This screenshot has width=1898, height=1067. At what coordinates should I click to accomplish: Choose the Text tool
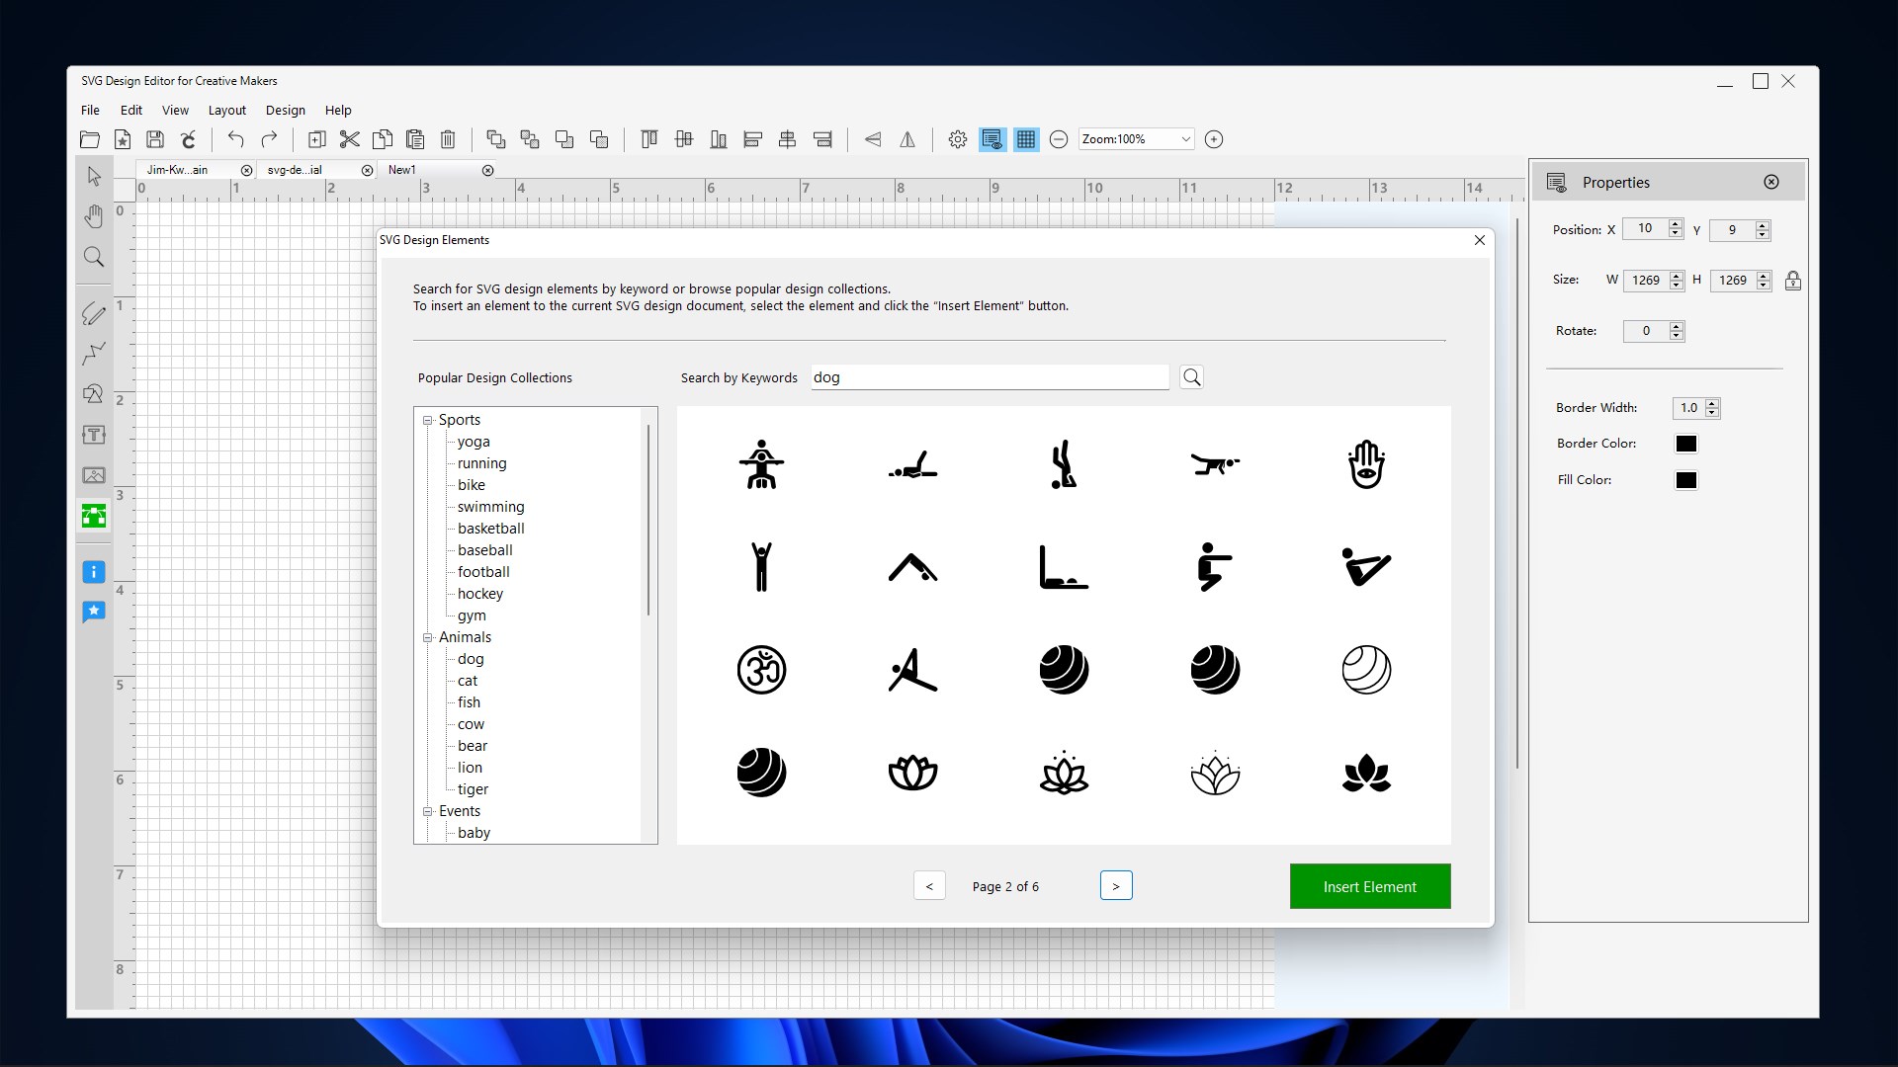coord(94,435)
